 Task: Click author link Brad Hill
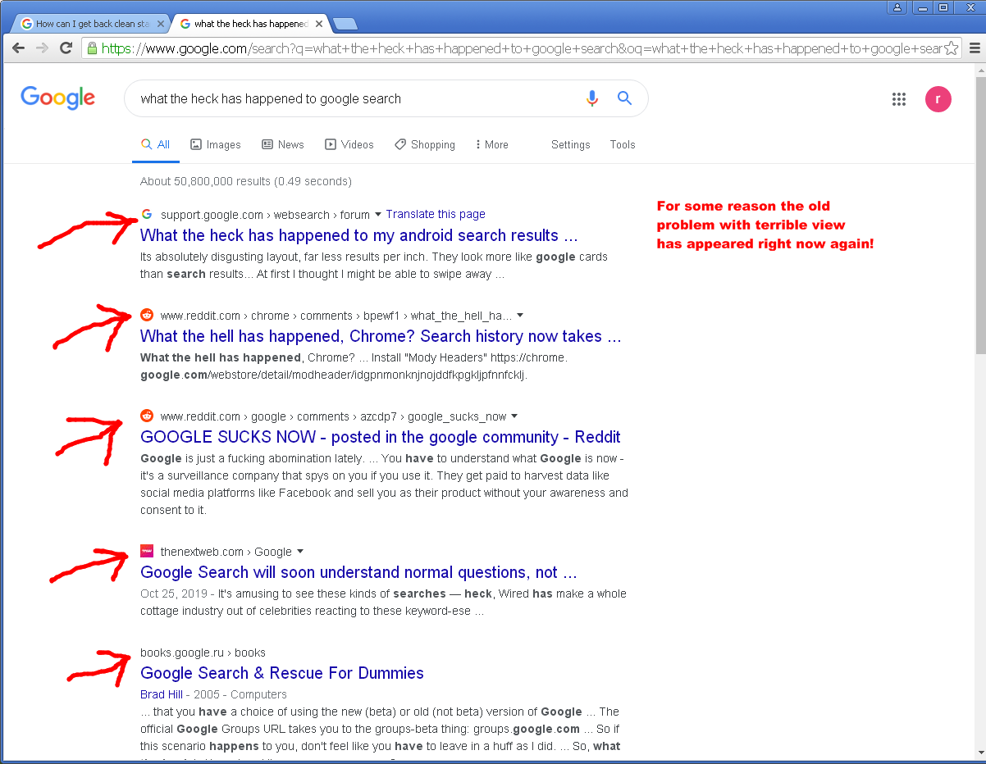point(162,694)
